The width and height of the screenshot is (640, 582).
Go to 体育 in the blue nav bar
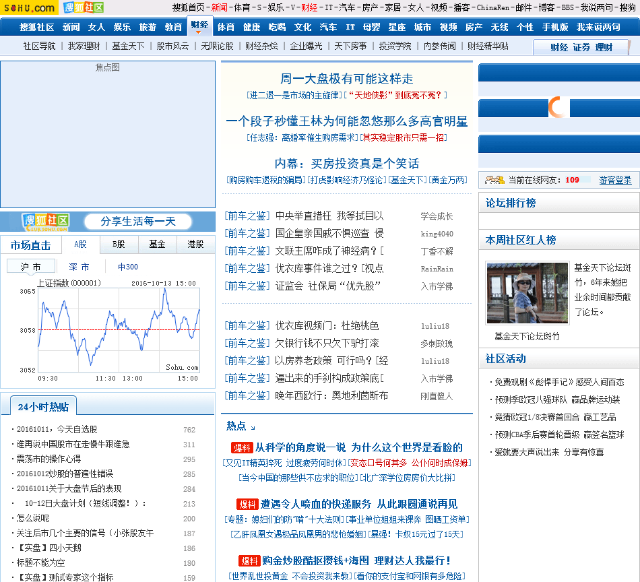[x=226, y=28]
